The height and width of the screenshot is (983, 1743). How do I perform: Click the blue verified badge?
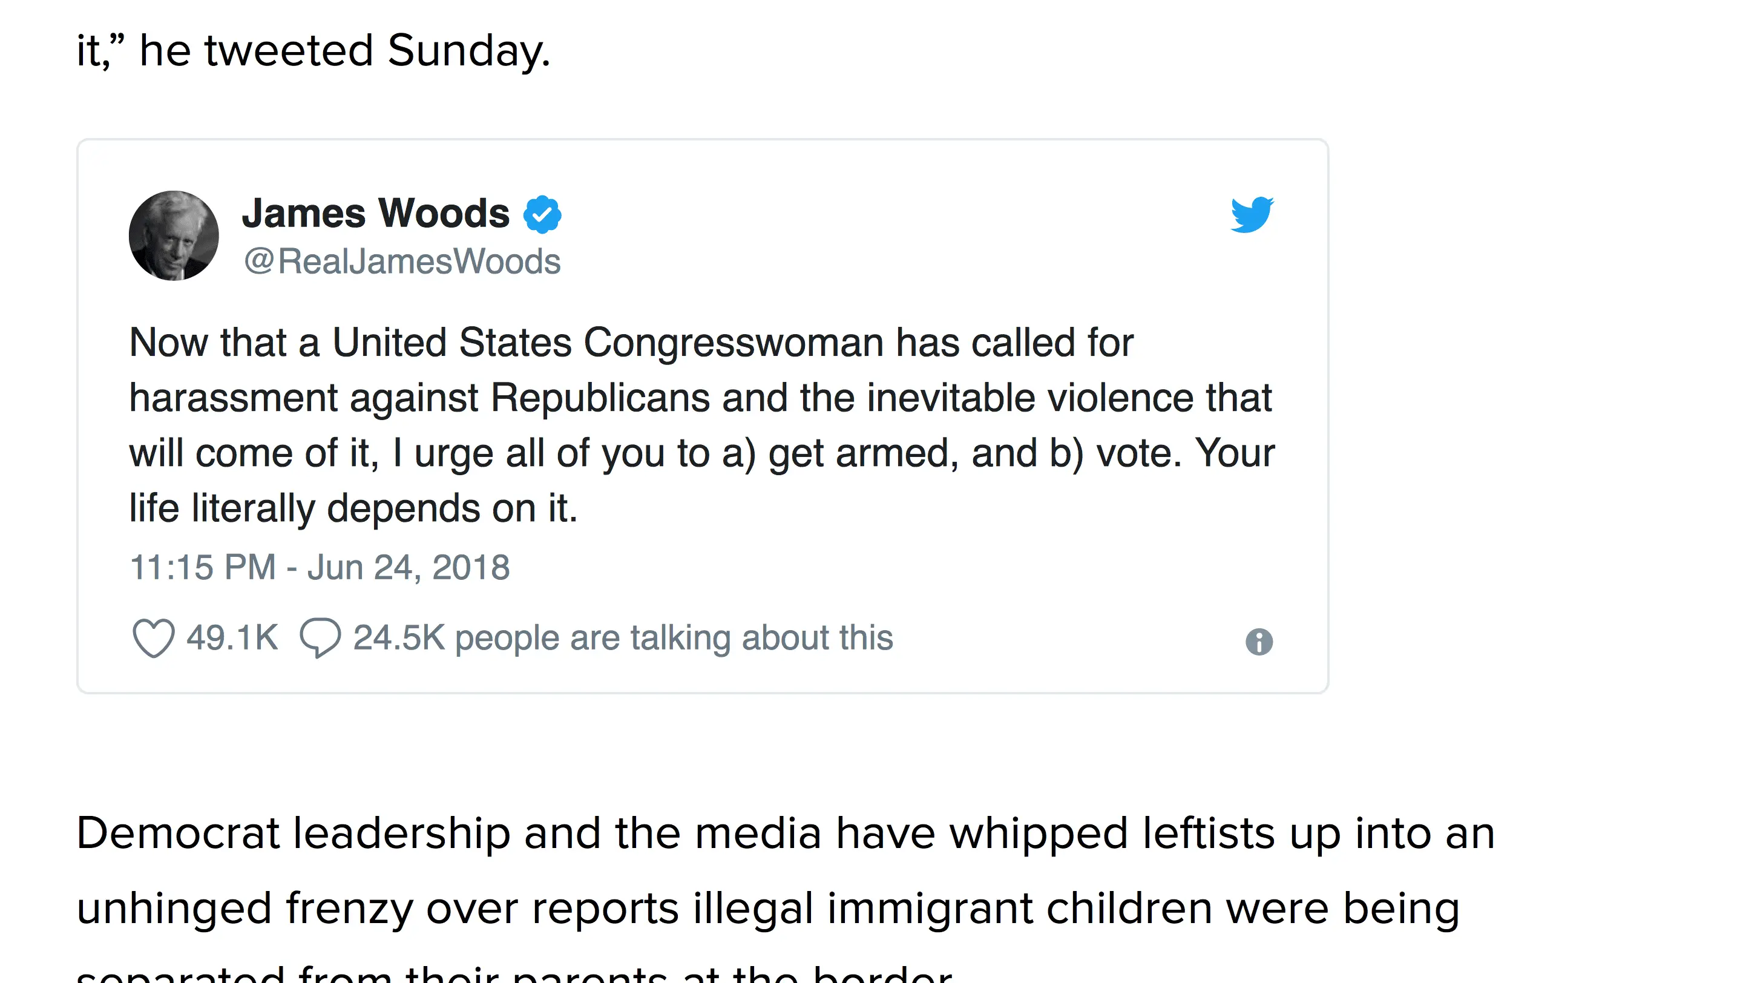tap(542, 214)
